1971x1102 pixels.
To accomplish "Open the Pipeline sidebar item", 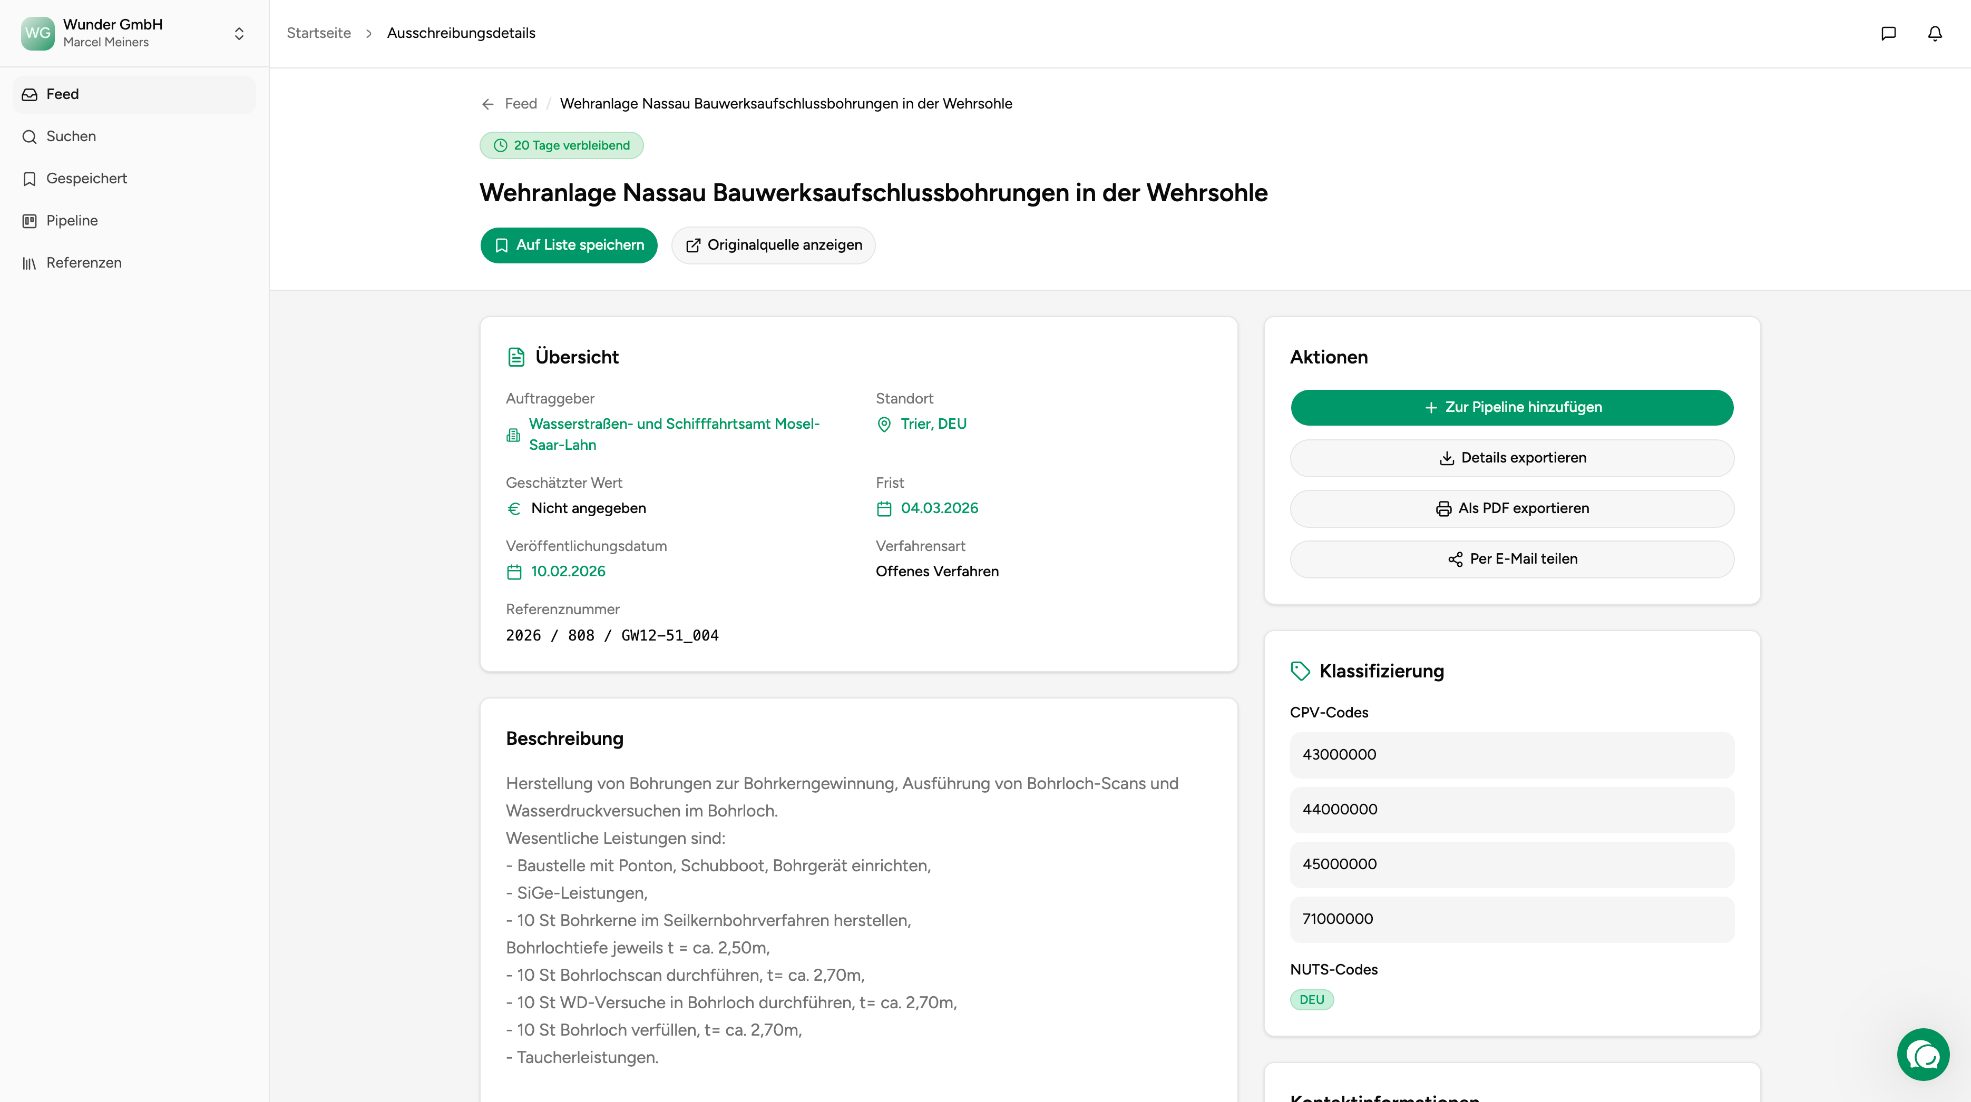I will (x=72, y=220).
